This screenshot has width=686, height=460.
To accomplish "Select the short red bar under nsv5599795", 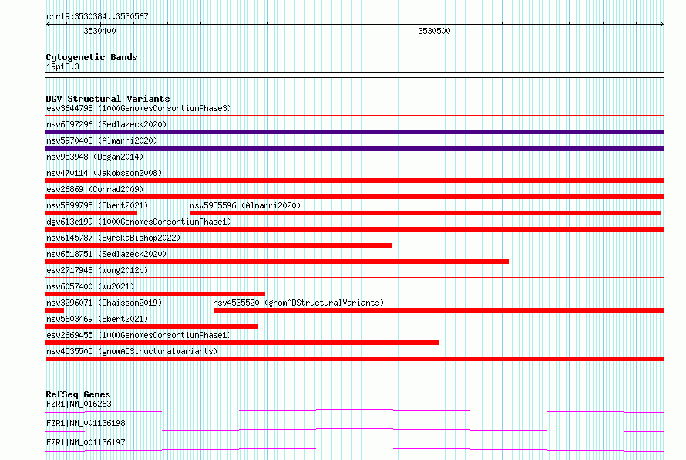I will (x=92, y=213).
